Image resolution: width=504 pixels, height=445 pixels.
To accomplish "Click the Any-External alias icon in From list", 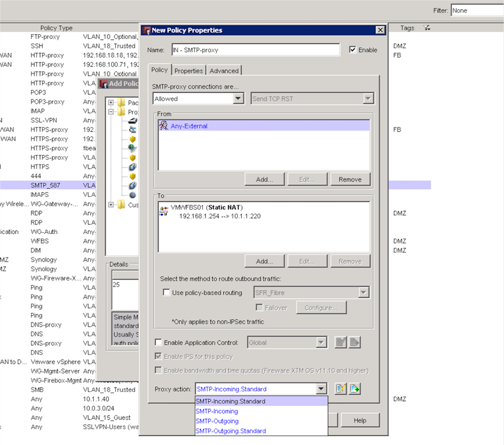I will [163, 126].
